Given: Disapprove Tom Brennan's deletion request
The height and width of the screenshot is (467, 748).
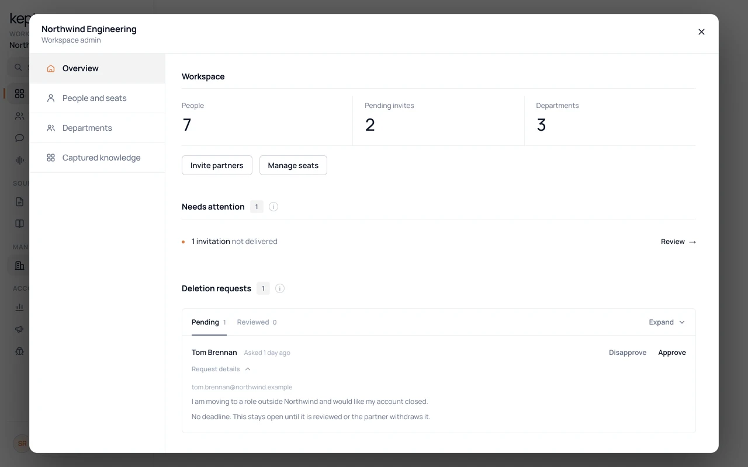Looking at the screenshot, I should [x=628, y=353].
